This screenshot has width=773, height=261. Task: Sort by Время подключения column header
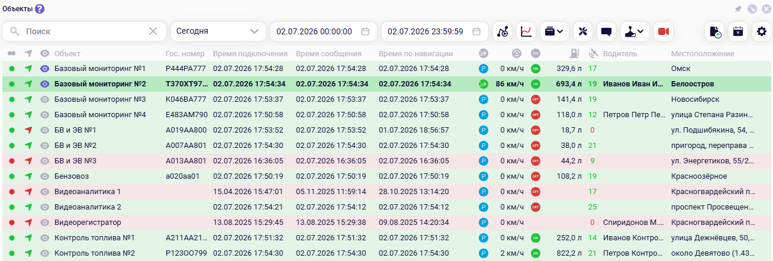[x=250, y=54]
